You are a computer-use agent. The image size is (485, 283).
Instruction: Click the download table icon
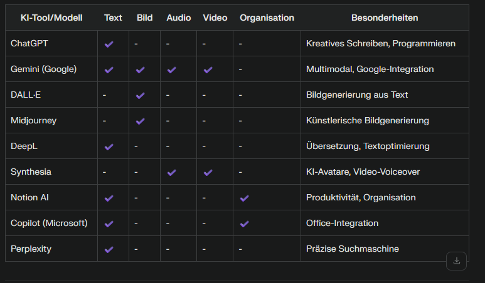tap(456, 261)
